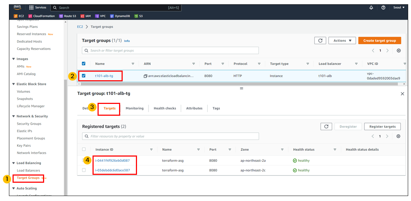Switch to the Tags tab
411x201 pixels.
pyautogui.click(x=216, y=108)
